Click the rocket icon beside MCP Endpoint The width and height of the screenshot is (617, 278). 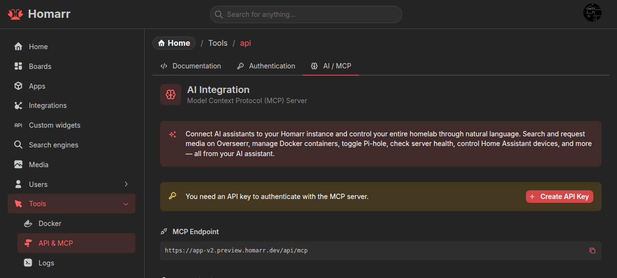pyautogui.click(x=164, y=232)
